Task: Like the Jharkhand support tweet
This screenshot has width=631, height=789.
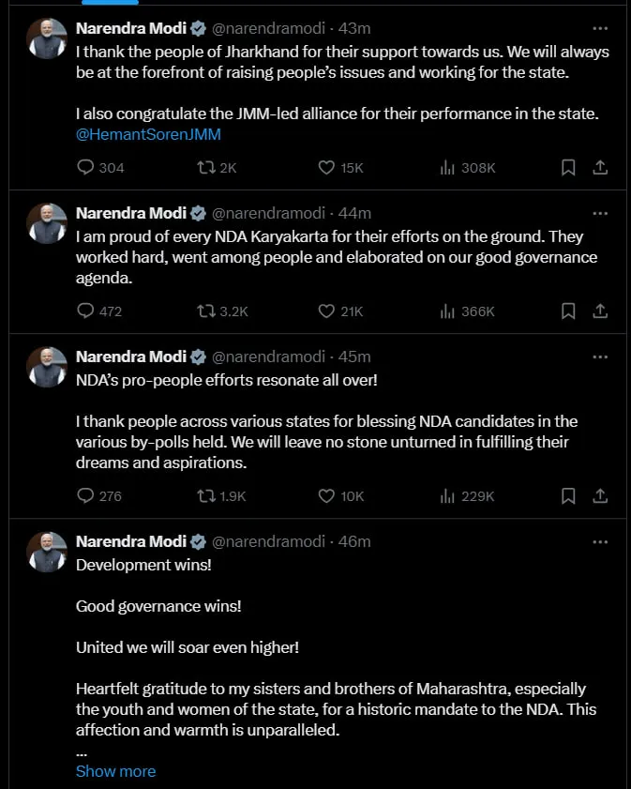Action: [326, 167]
